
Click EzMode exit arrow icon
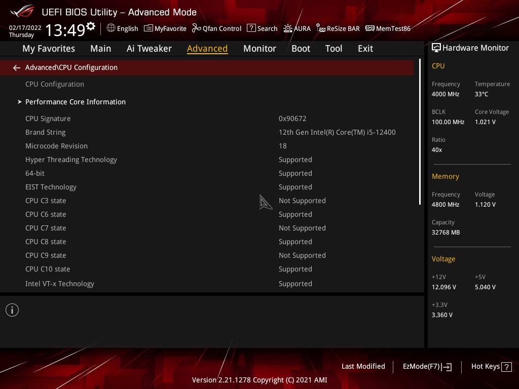point(447,367)
